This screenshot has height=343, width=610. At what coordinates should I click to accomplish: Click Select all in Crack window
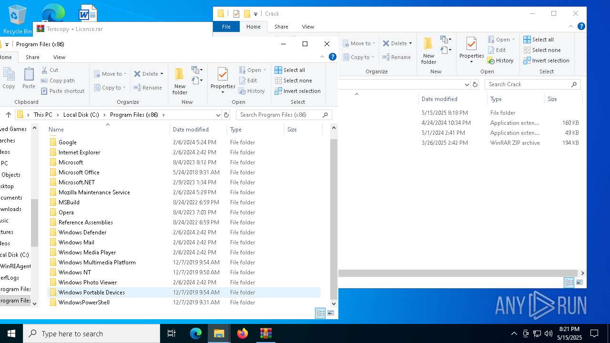539,40
